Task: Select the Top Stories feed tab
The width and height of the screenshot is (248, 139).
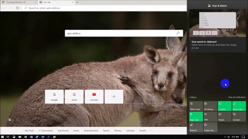Action: point(63,131)
